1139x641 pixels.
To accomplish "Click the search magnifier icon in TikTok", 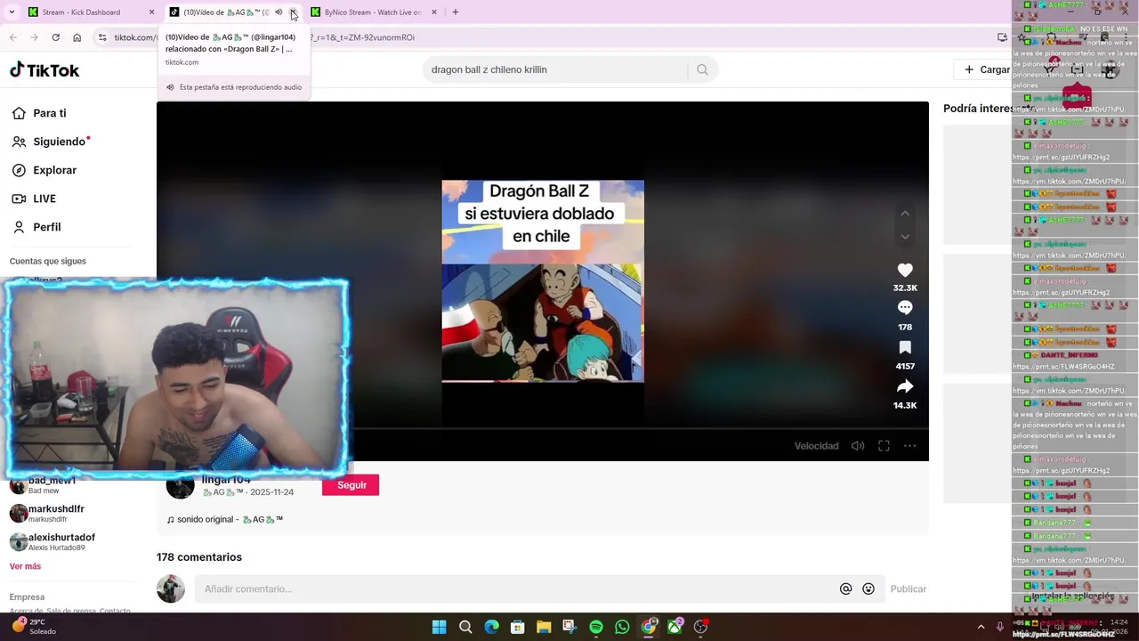I will point(702,69).
